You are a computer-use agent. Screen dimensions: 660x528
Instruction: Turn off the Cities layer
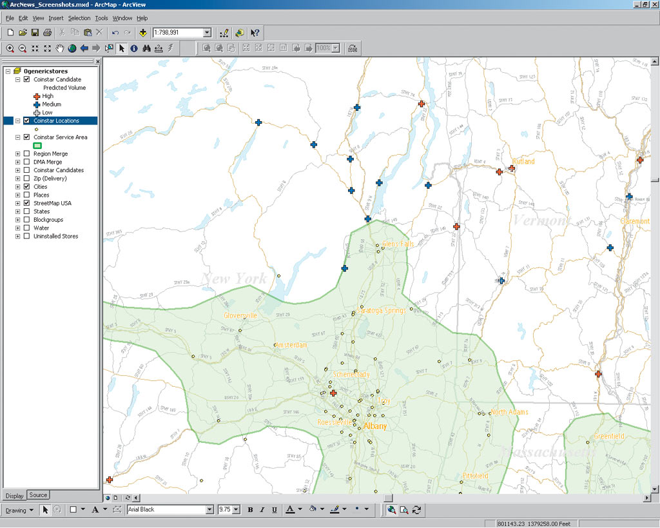click(x=26, y=186)
